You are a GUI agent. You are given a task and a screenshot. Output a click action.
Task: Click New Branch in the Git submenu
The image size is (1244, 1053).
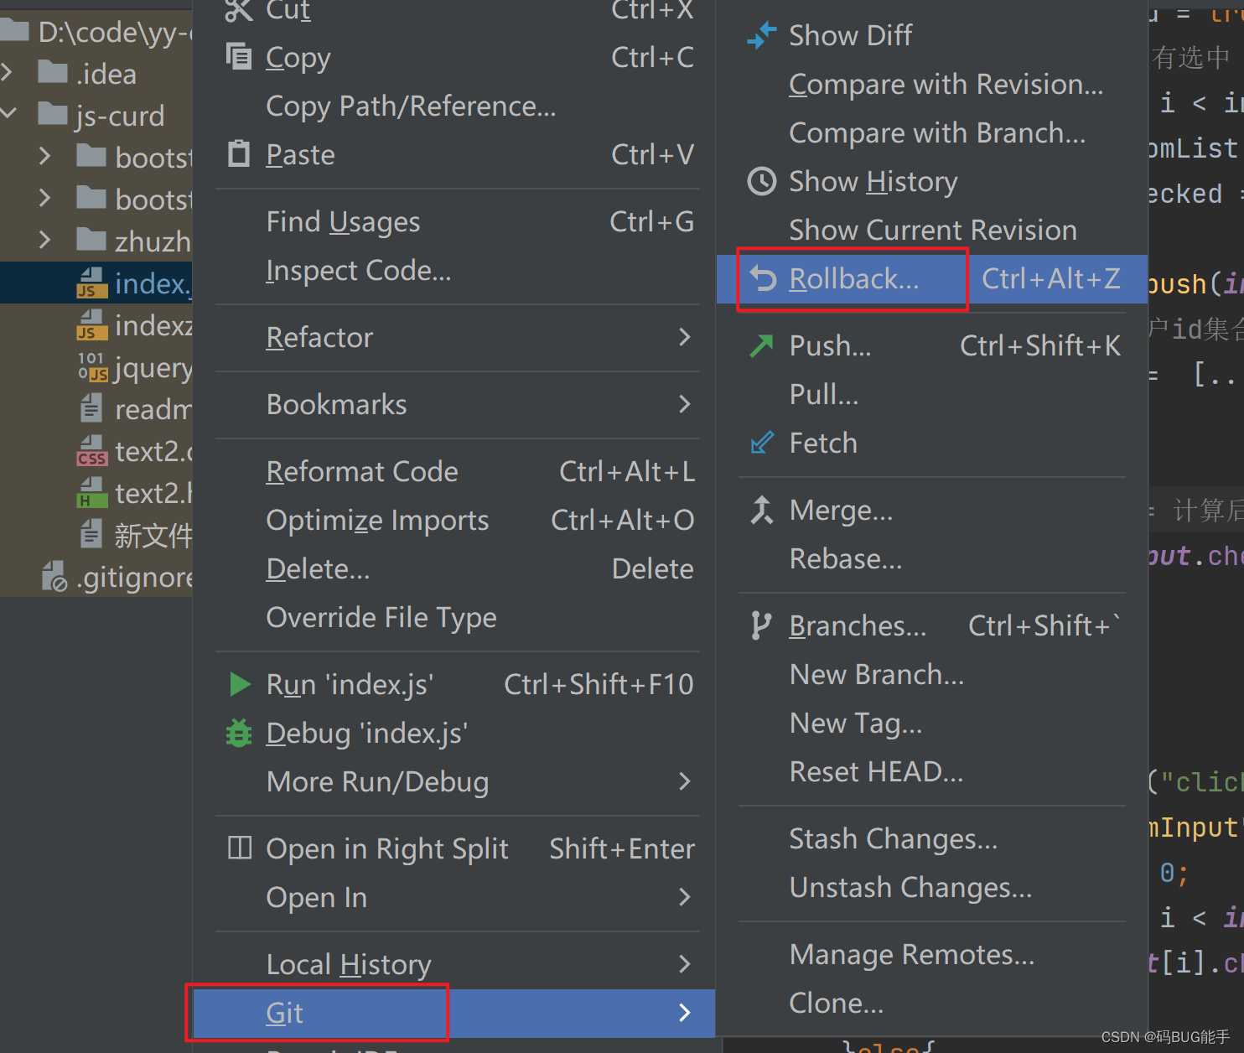[876, 674]
